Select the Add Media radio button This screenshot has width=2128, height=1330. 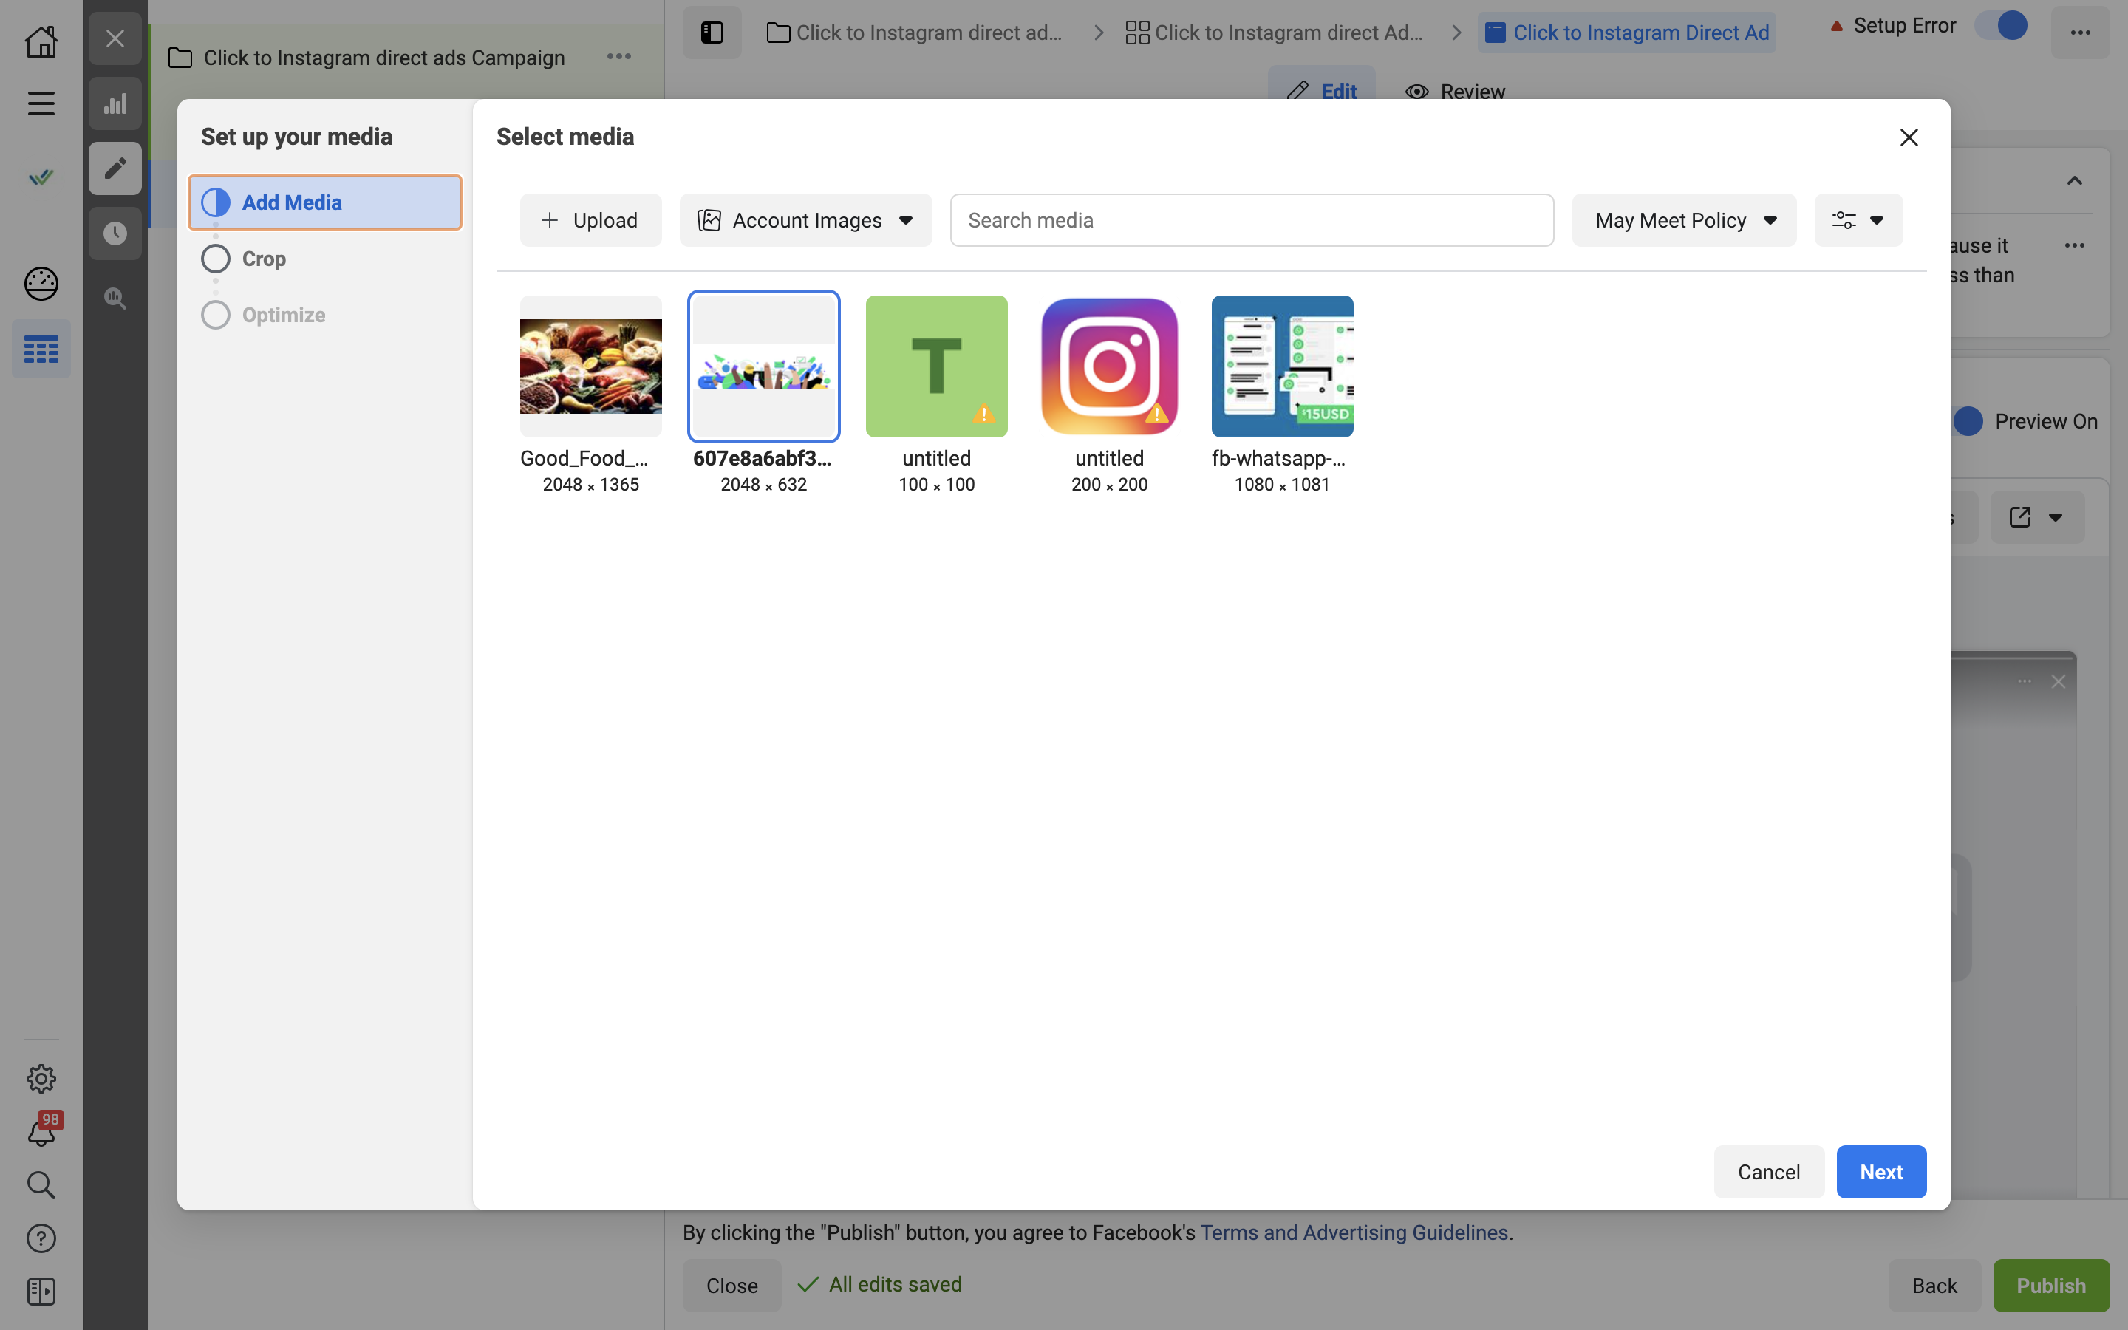click(216, 201)
